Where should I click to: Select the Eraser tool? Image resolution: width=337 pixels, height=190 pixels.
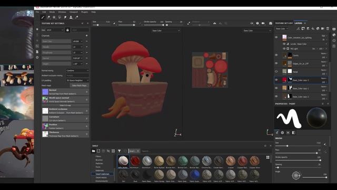[48, 17]
